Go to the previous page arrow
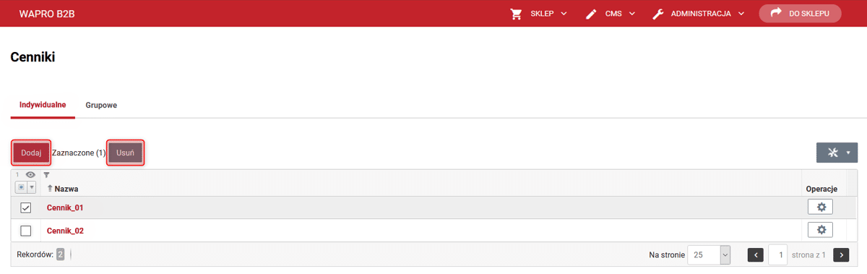Viewport: 867px width, 274px height. click(x=756, y=254)
